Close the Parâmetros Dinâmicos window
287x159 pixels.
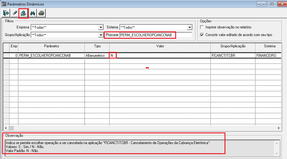tap(282, 4)
